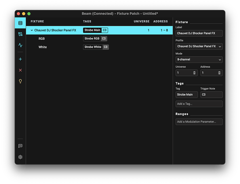Open the modulation waveform sidebar icon

coord(20,45)
